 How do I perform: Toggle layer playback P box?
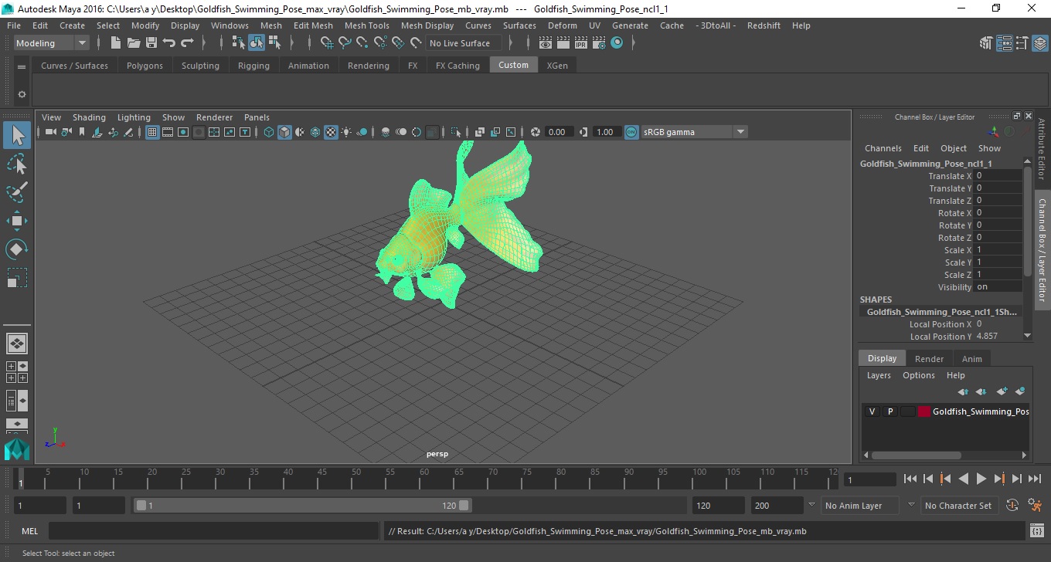pos(890,411)
